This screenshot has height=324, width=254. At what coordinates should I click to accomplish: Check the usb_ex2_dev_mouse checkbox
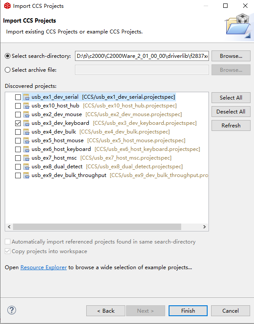coord(18,114)
